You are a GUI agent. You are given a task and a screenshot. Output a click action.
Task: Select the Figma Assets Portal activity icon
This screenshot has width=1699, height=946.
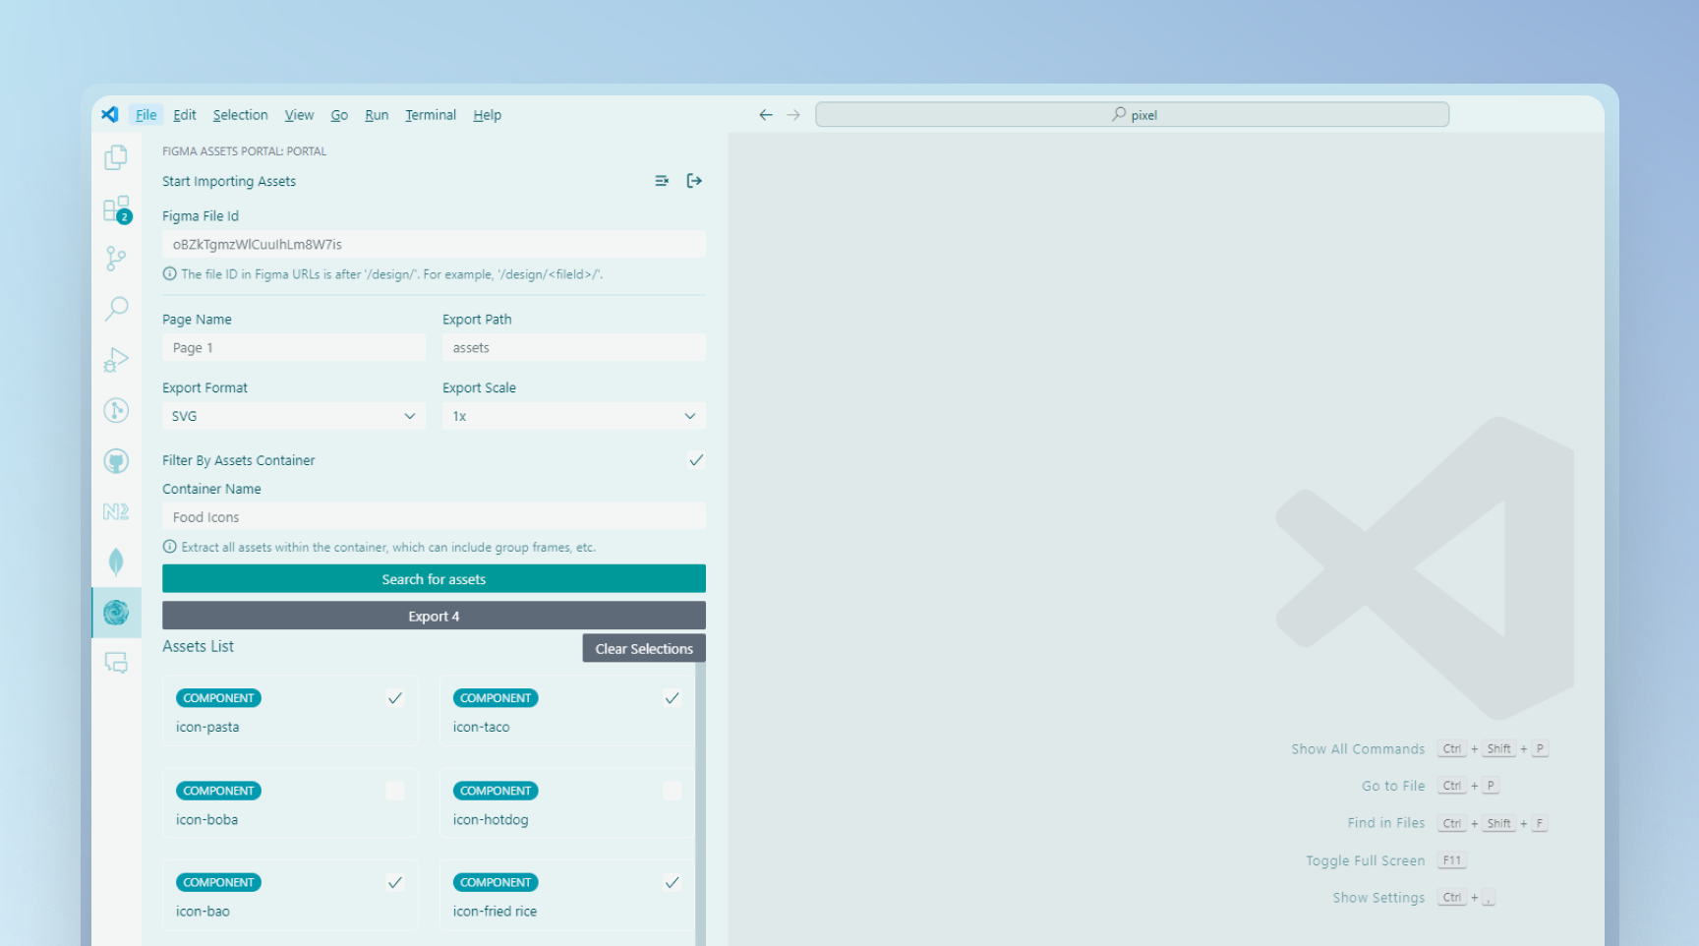click(116, 613)
